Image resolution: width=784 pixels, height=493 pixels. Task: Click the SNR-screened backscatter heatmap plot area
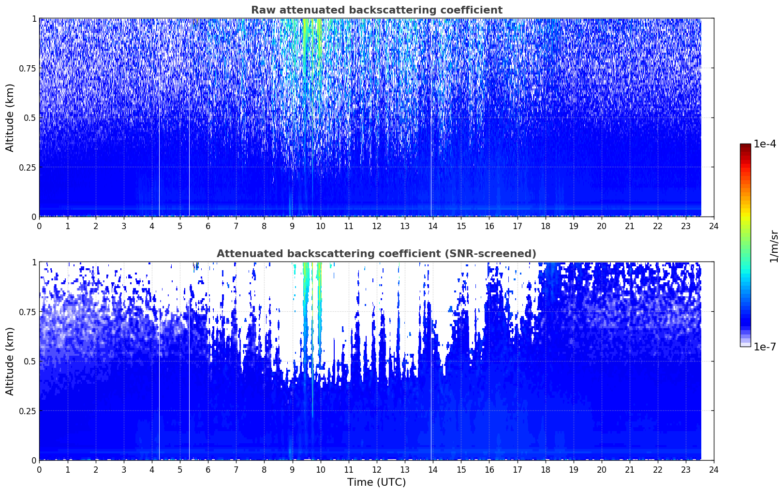[x=376, y=361]
